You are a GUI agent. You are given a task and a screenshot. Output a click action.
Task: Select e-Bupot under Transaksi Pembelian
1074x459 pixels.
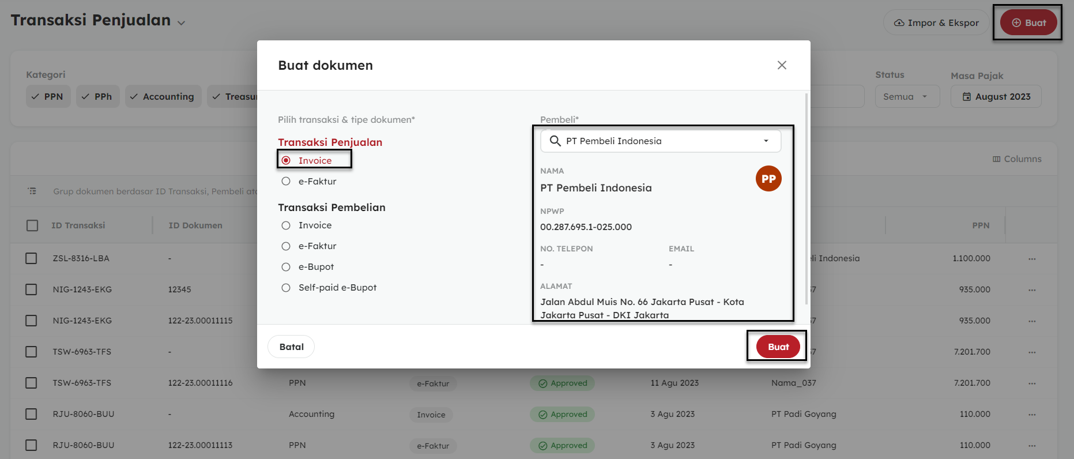coord(286,267)
